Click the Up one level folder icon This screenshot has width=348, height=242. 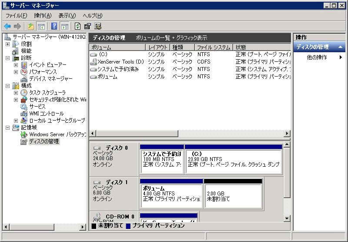(30, 27)
